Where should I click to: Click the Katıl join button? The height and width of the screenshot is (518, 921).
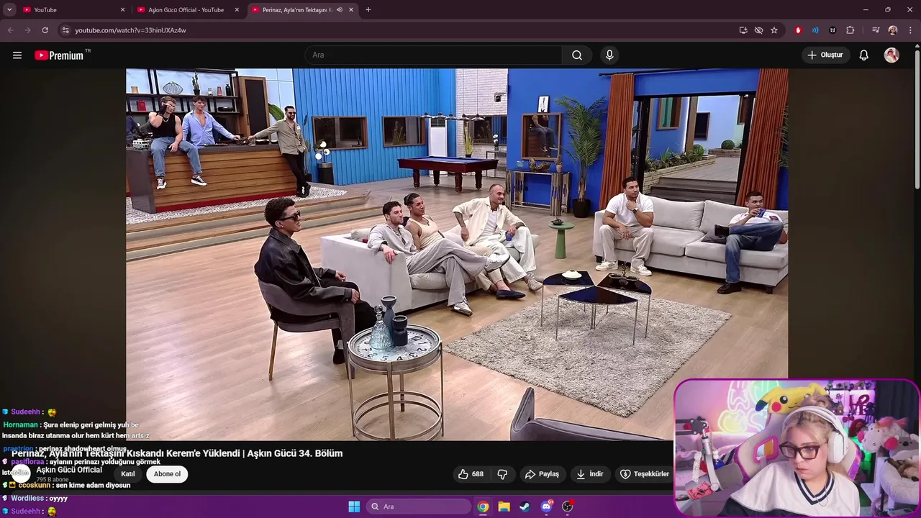click(128, 474)
